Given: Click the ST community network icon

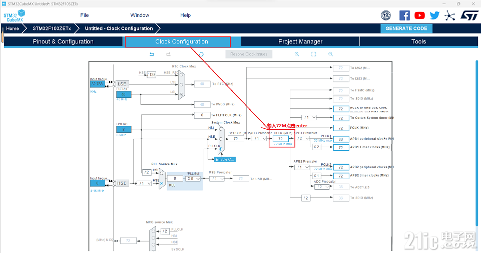Looking at the screenshot, I should [x=449, y=15].
